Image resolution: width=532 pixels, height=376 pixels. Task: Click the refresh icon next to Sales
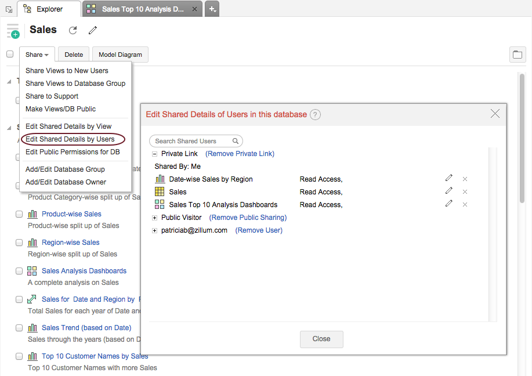tap(73, 30)
